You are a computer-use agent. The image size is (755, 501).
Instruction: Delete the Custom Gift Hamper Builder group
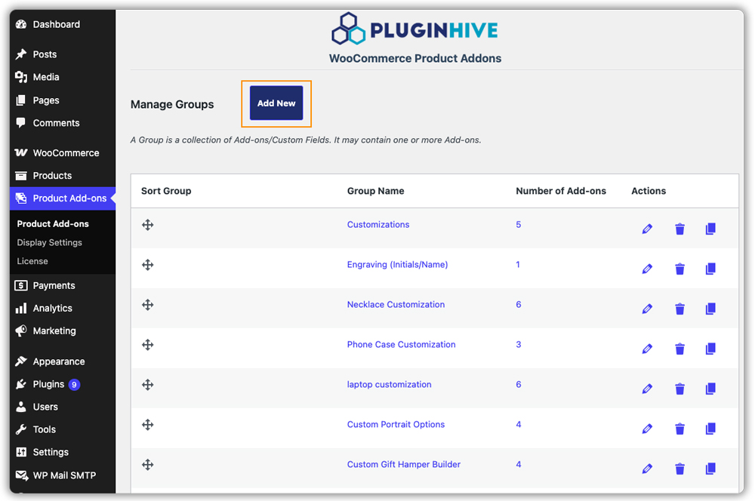coord(679,469)
